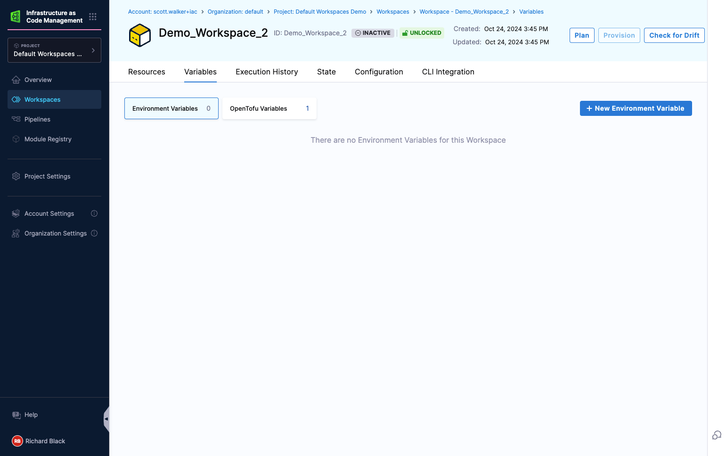
Task: Click the UNLOCKED status badge
Action: pos(422,33)
